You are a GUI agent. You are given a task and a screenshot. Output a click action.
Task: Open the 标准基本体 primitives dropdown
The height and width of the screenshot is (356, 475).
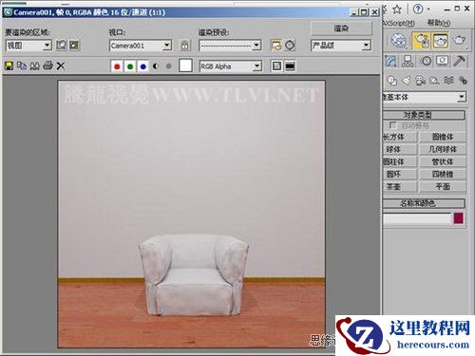point(425,97)
